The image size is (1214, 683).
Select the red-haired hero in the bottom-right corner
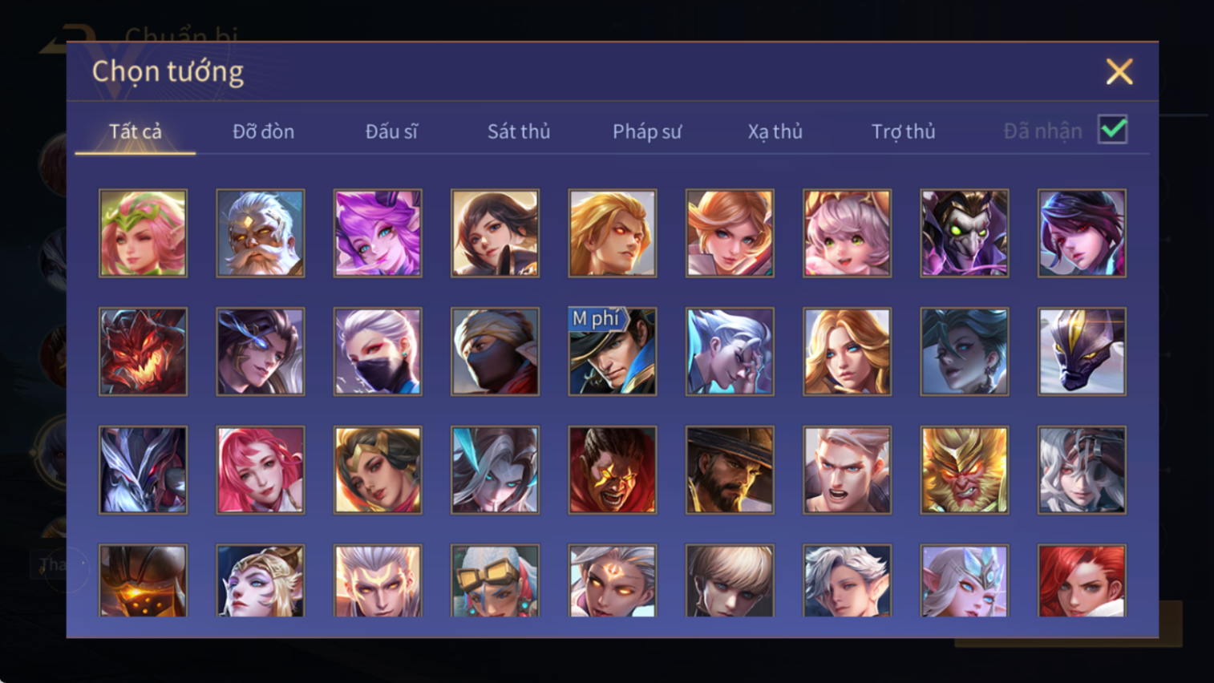(1082, 581)
